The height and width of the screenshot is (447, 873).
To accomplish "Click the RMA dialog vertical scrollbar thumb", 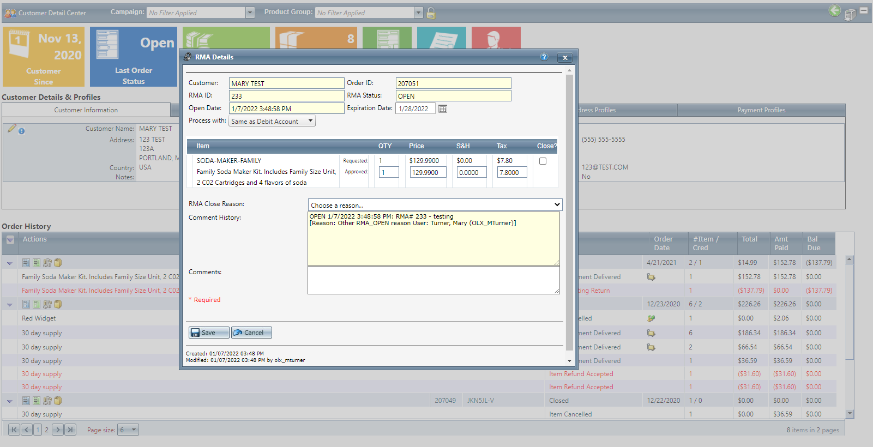I will (x=569, y=213).
